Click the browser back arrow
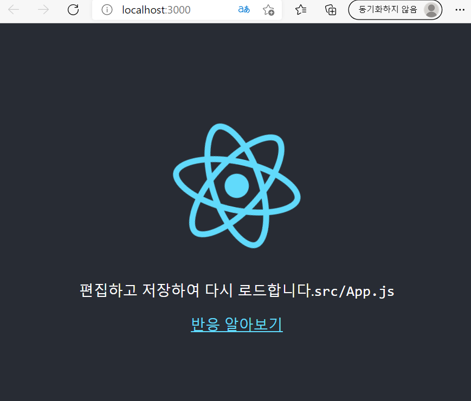 point(14,10)
